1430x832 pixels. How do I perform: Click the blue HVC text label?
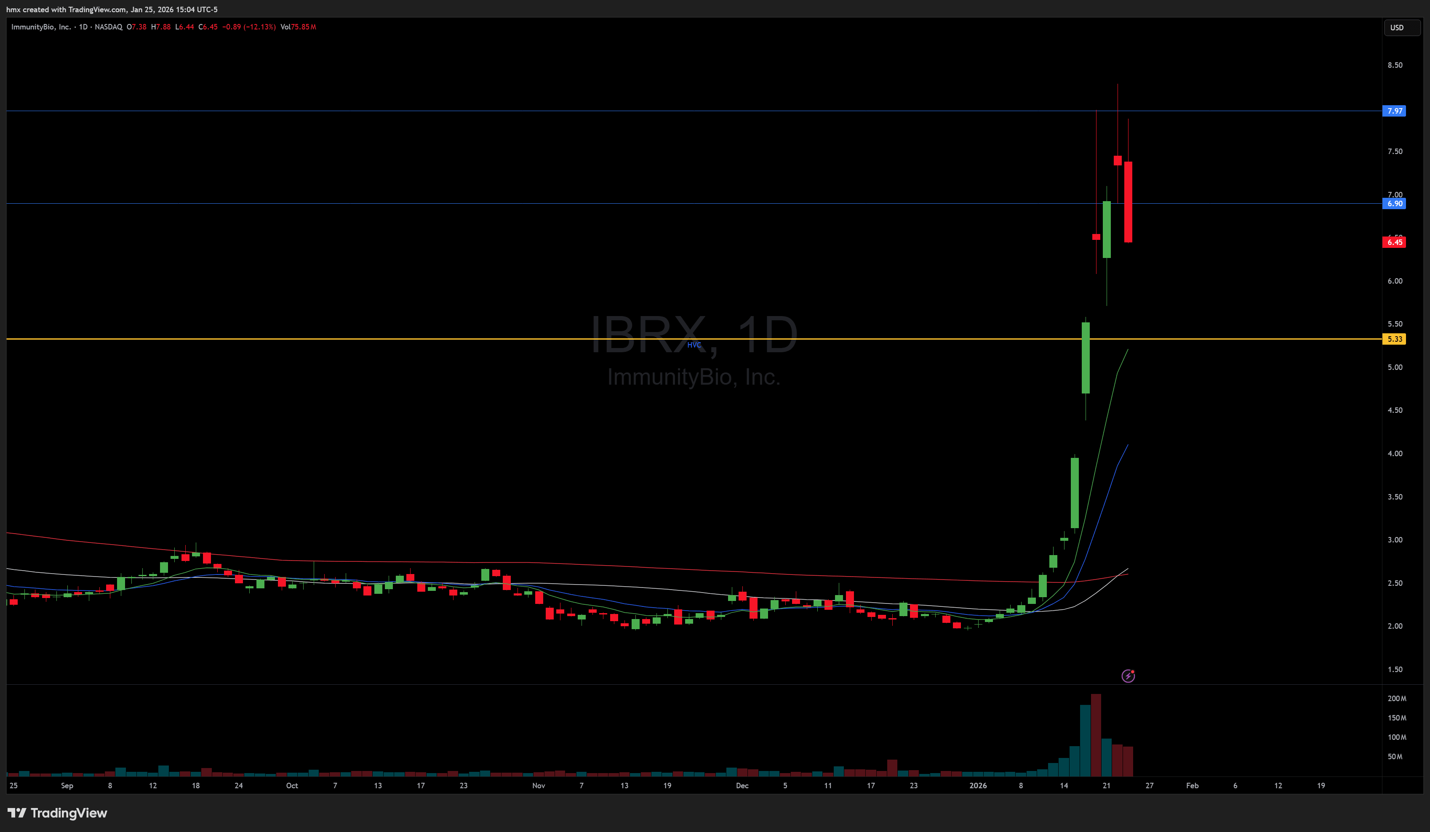coord(694,345)
